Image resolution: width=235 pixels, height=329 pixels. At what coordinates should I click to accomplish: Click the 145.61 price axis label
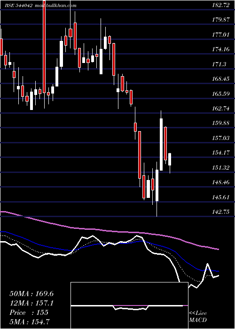tap(221, 197)
